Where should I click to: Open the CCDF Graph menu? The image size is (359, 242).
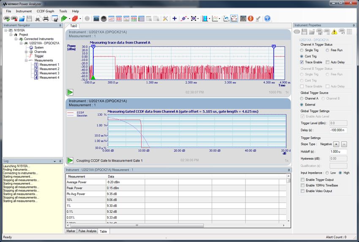pos(45,11)
